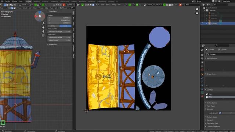Viewport: 235px width, 132px height.
Task: Toggle face select mode in viewport header
Action: click(14, 8)
